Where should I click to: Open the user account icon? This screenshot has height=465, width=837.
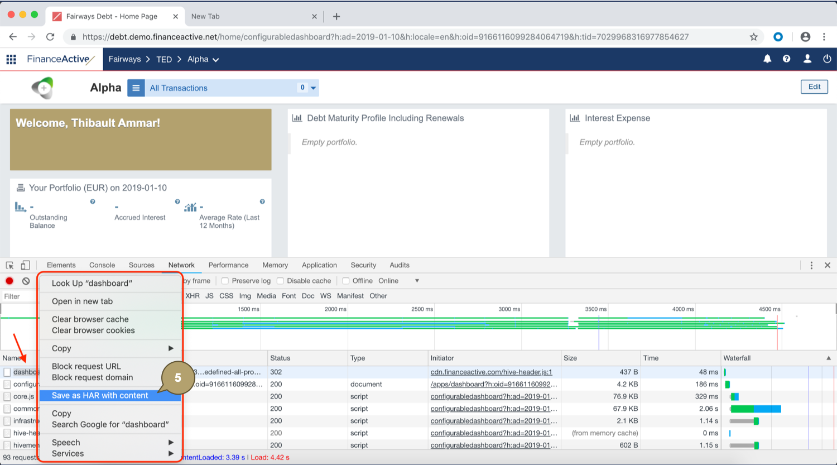point(806,59)
